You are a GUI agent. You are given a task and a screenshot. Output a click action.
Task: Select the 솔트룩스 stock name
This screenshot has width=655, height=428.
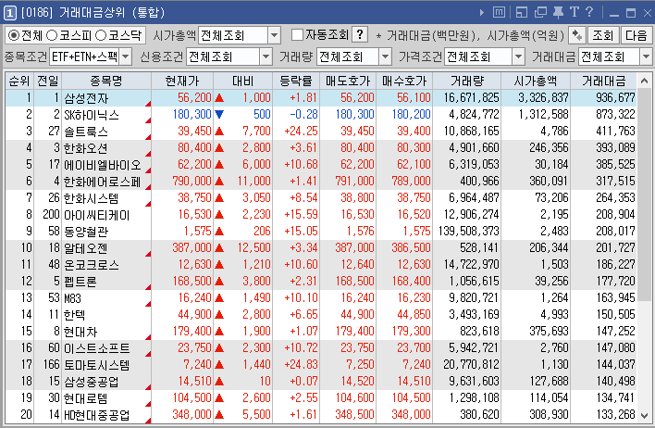point(86,132)
